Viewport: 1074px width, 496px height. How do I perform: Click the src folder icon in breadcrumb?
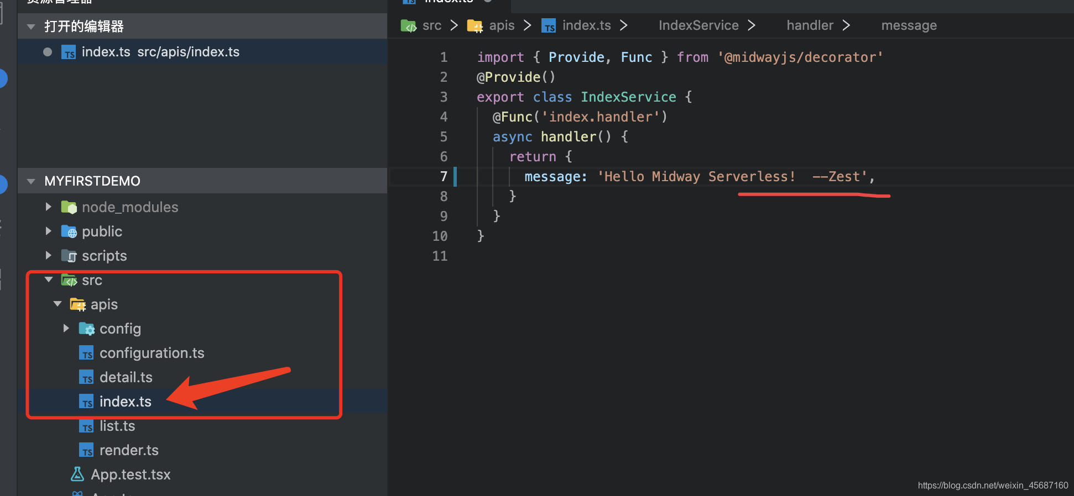click(409, 26)
